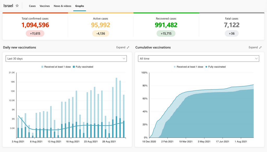267x152 pixels.
Task: Toggle 'Fully vaccinated' in daily chart legend
Action: pos(82,67)
